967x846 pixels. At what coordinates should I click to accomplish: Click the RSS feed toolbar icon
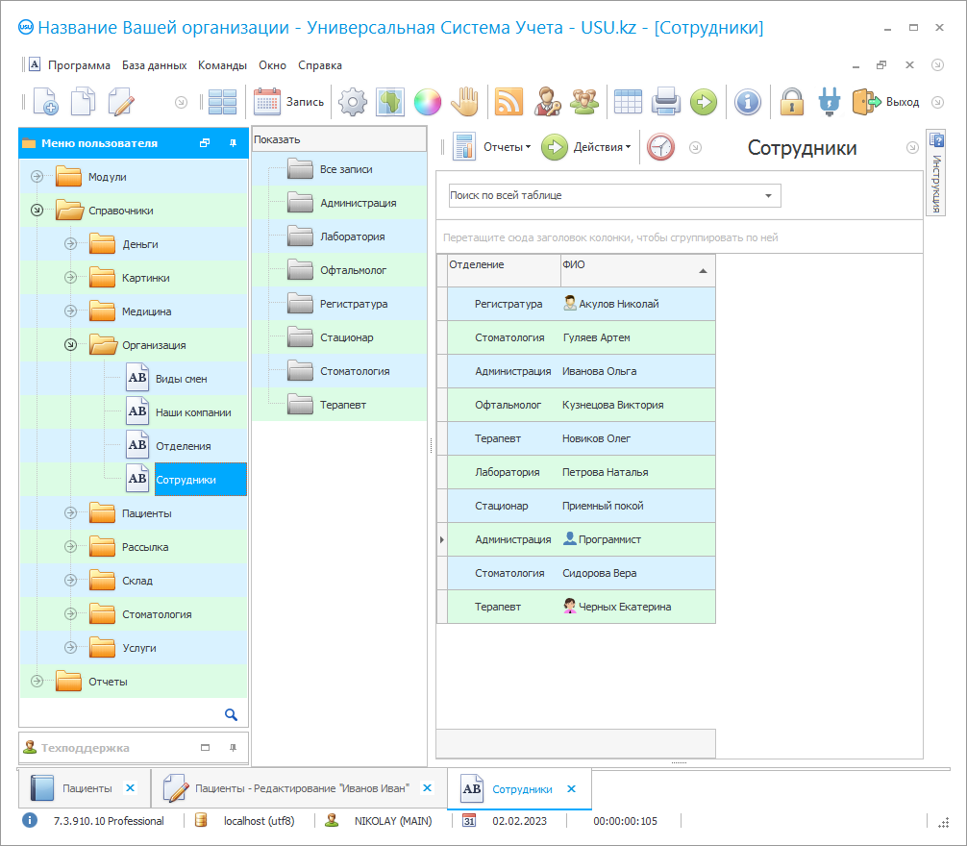tap(508, 102)
